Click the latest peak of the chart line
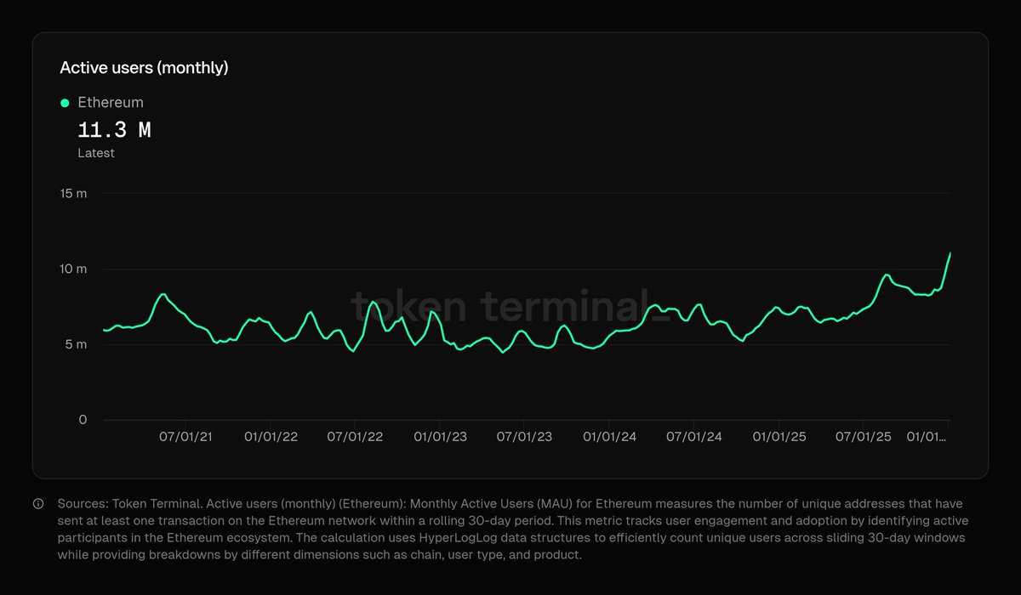 coord(950,253)
